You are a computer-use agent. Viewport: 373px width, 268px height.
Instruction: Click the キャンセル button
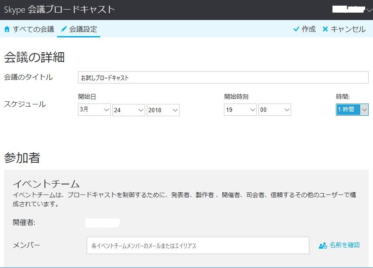[x=344, y=29]
